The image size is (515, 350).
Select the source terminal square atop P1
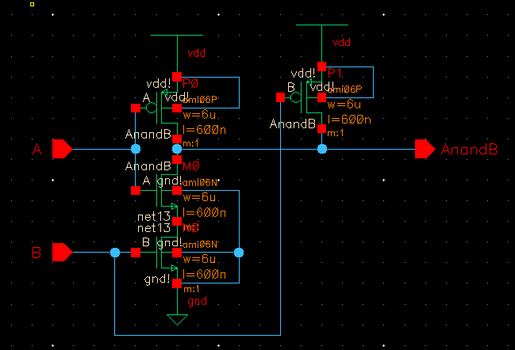[x=322, y=67]
